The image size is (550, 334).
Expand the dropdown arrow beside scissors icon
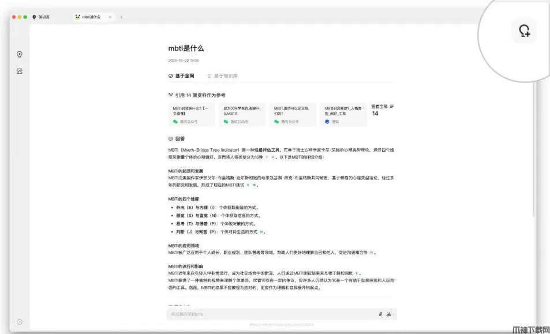tap(394, 314)
